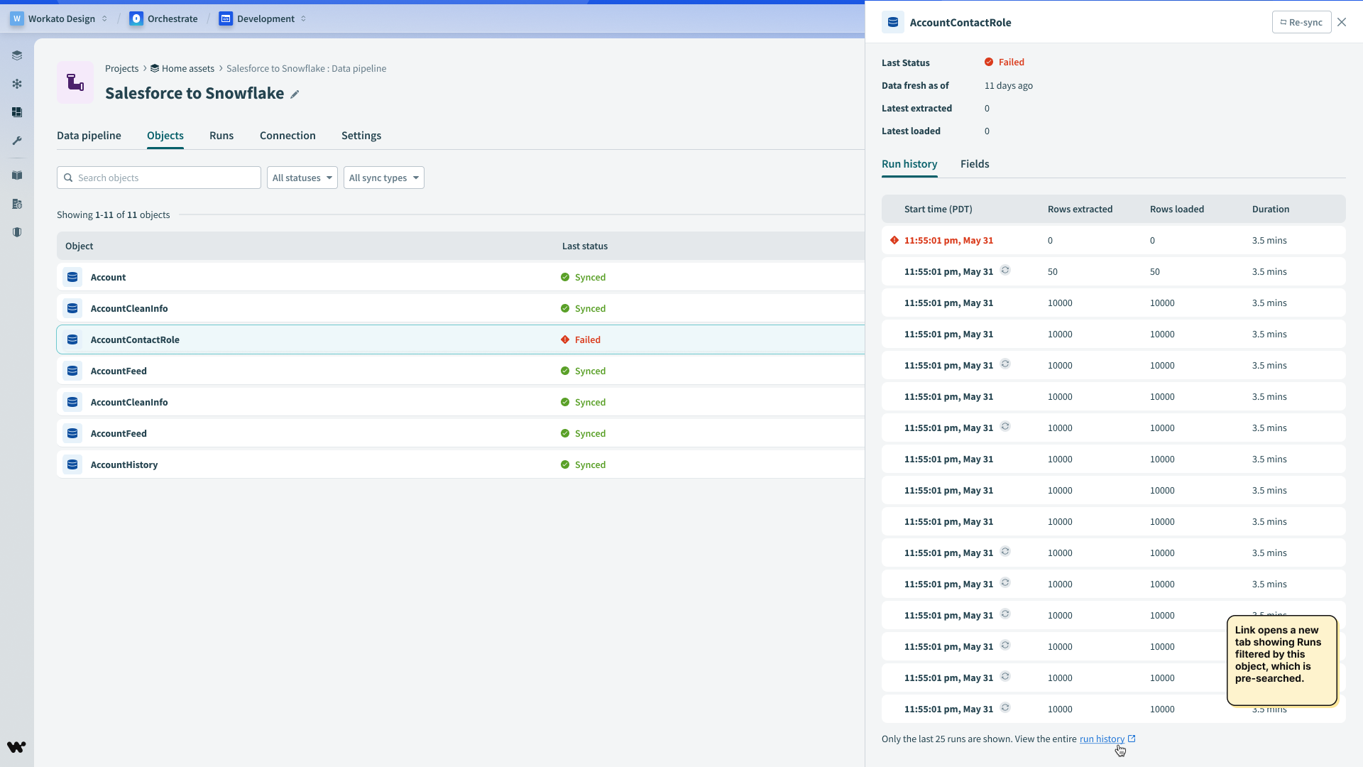Select the Objects tab
This screenshot has height=767, width=1363.
(165, 135)
